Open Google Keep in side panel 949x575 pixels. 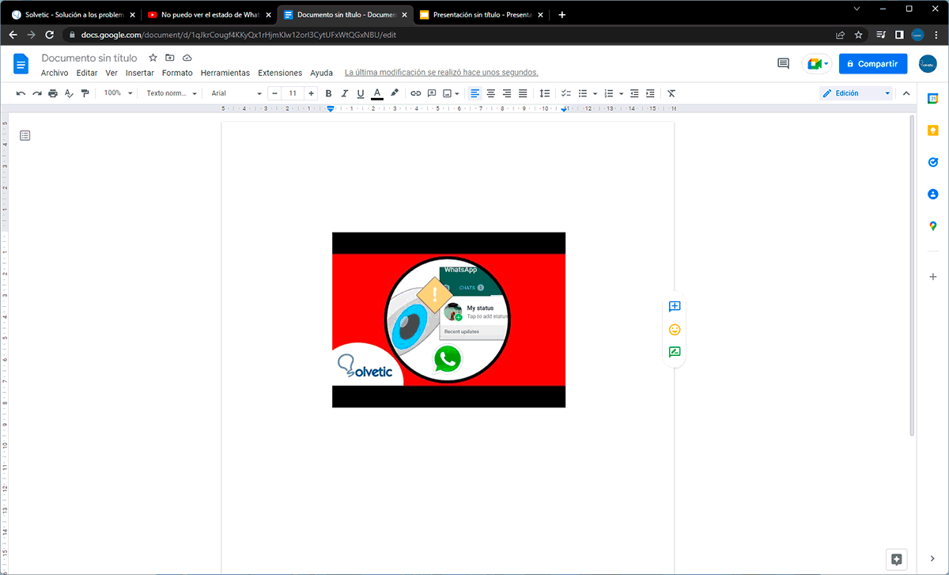(x=933, y=131)
